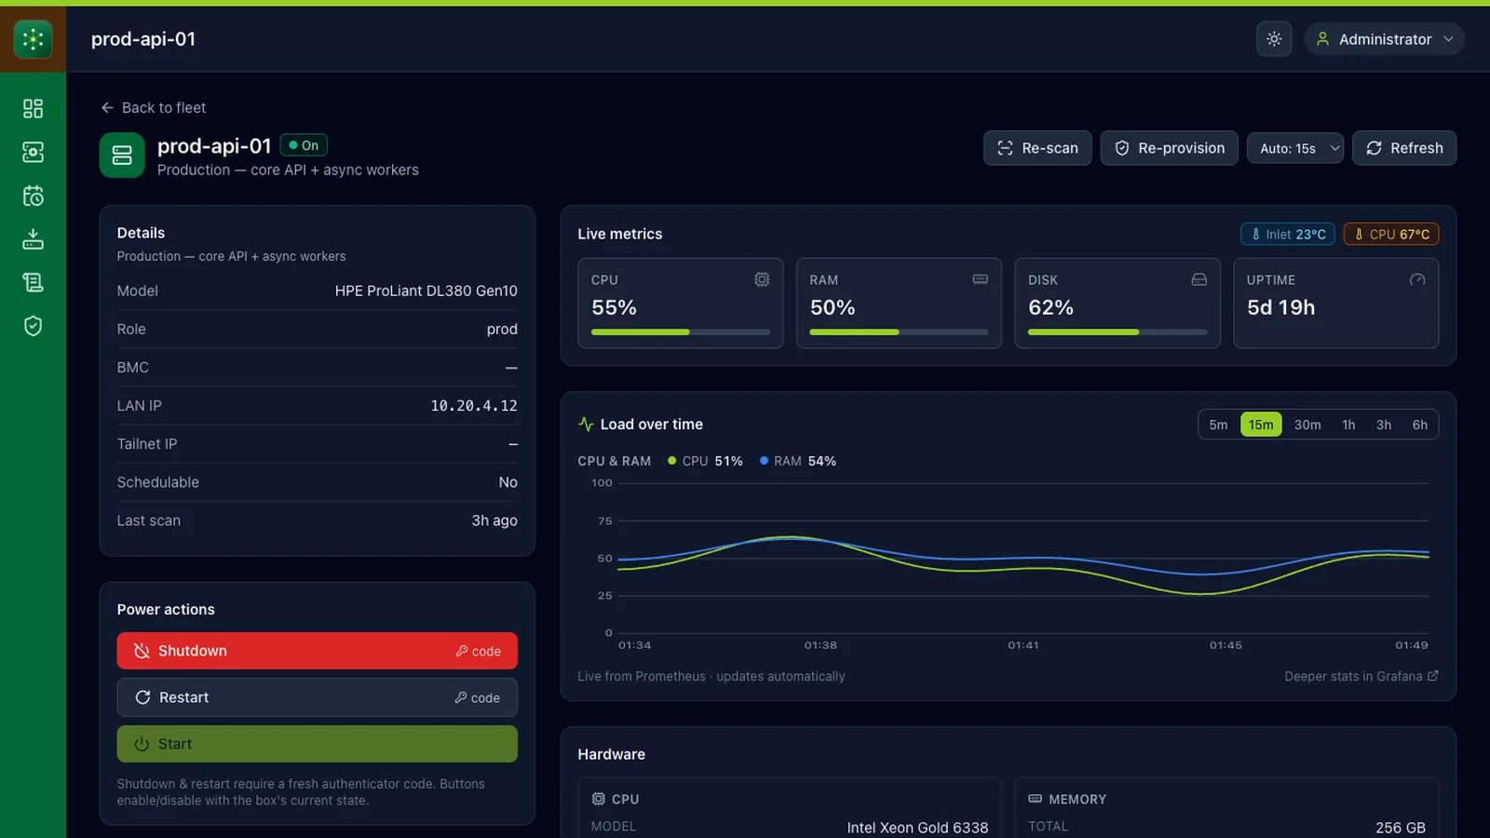Click the load chart plot area at 01:41
Viewport: 1490px width, 838px height.
1023,559
